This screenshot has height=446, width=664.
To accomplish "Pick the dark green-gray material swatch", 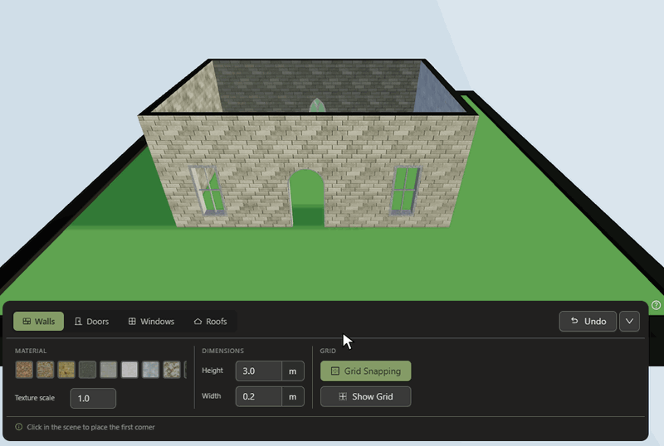I will (87, 370).
